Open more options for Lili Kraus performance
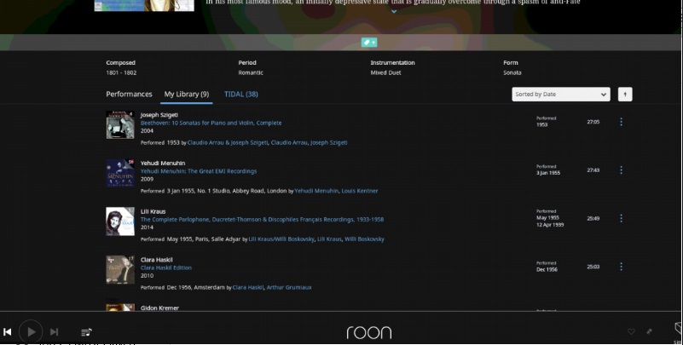 (621, 219)
